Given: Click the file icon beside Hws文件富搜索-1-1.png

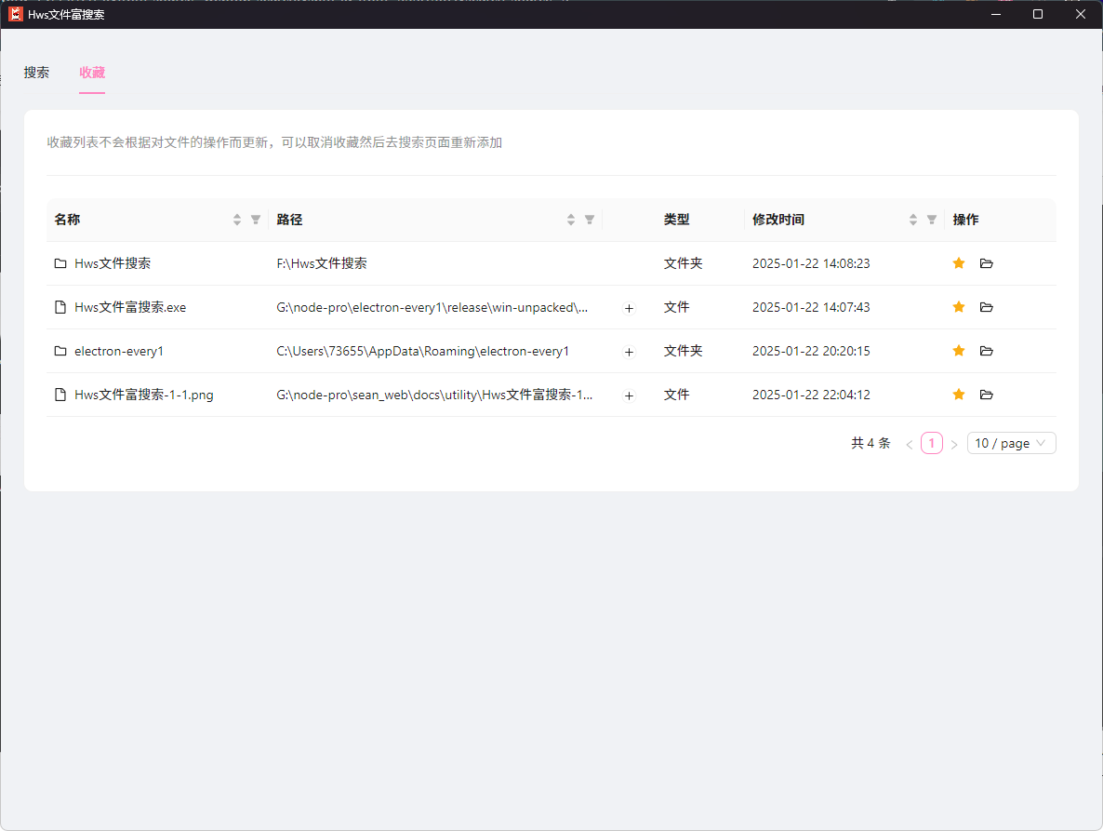Looking at the screenshot, I should pos(59,395).
